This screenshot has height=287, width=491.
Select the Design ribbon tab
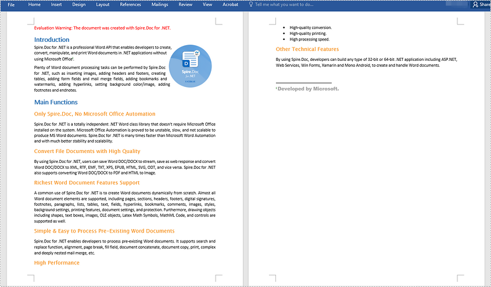coord(79,5)
